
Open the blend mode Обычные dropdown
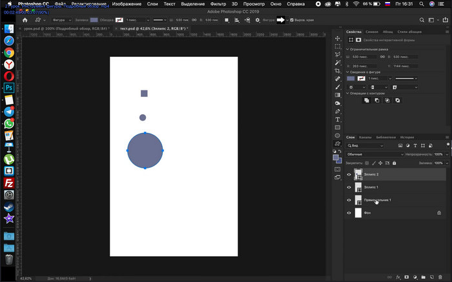point(373,154)
